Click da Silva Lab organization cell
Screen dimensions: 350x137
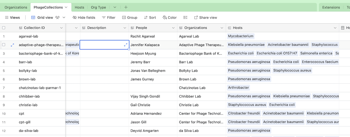(202, 131)
